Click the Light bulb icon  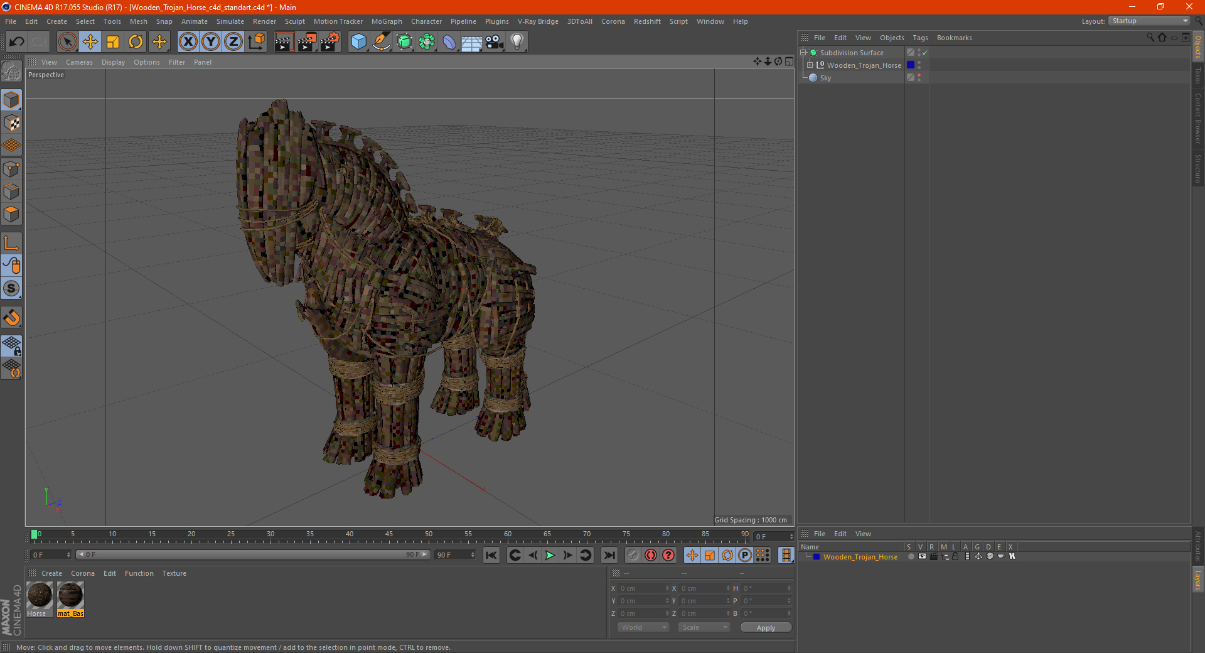coord(517,42)
